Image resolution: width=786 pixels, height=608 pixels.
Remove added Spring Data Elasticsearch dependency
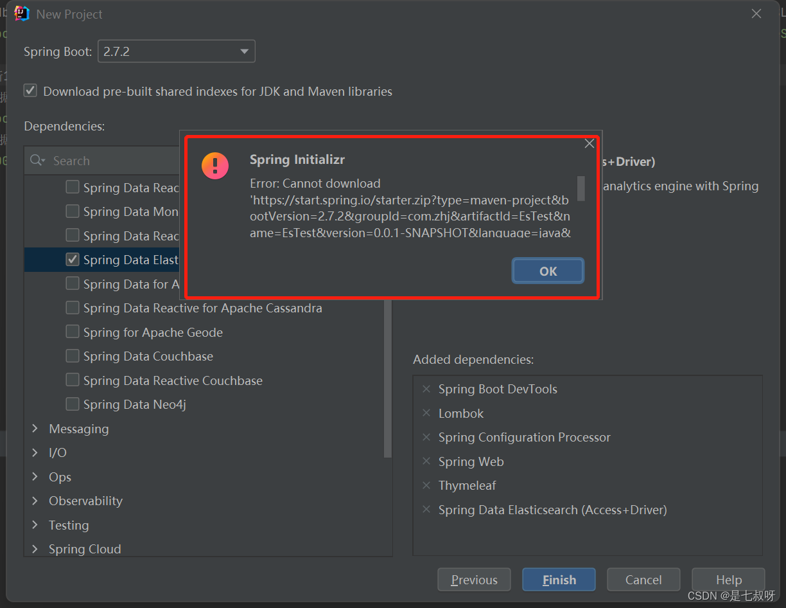(x=426, y=510)
